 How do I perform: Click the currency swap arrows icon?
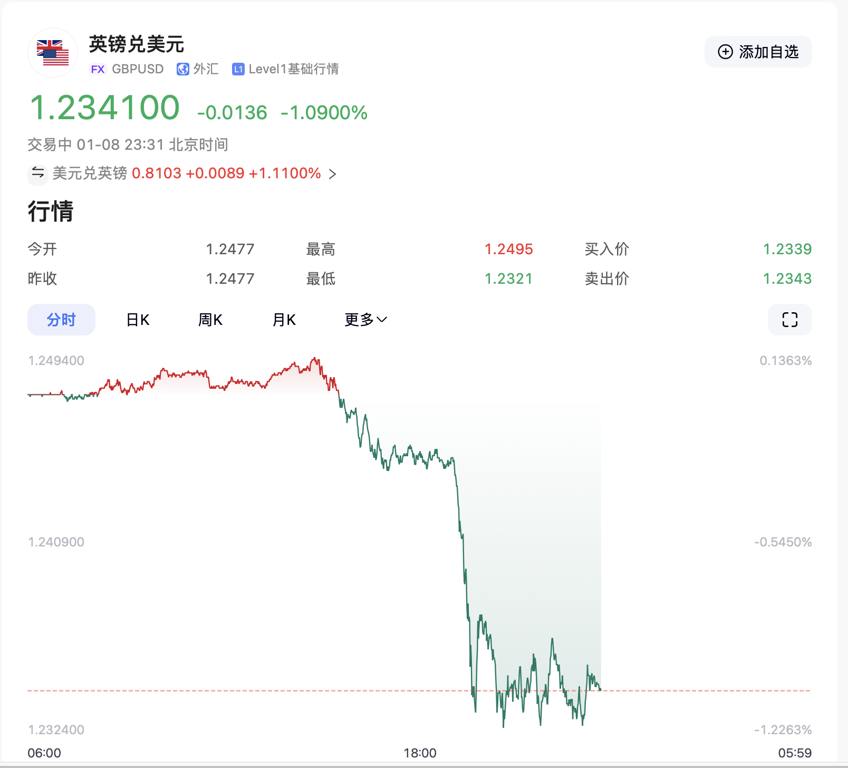pos(37,174)
